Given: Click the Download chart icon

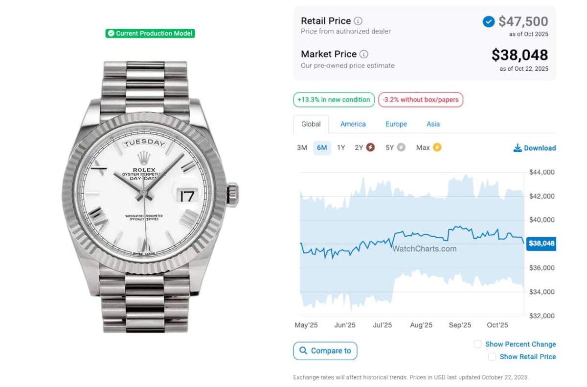Looking at the screenshot, I should (x=517, y=148).
